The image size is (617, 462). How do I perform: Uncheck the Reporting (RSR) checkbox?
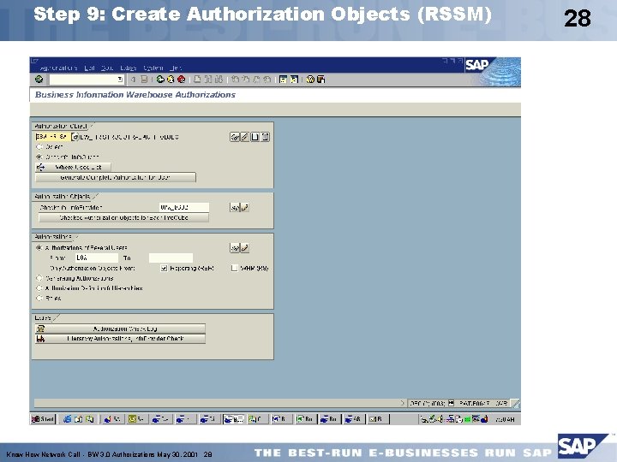(x=164, y=269)
